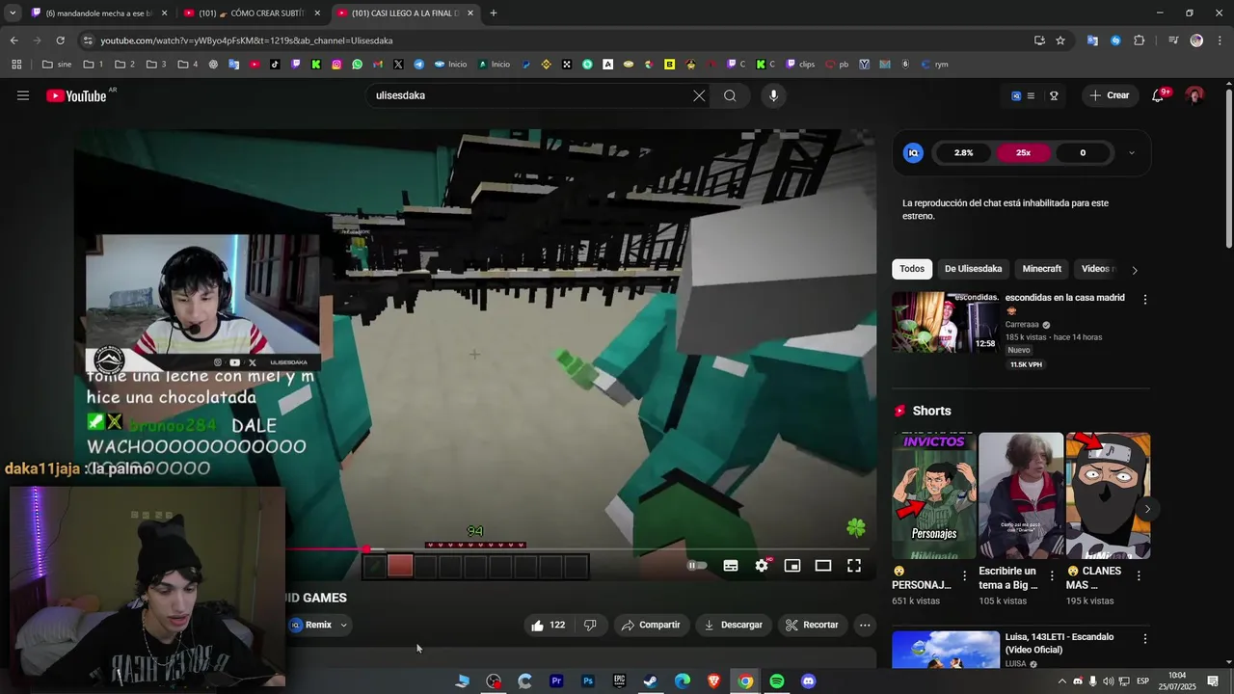1234x694 pixels.
Task: Open options for CLANES MAS short
Action: coord(1139,575)
